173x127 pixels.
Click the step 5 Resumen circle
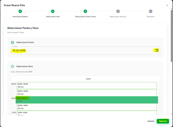(151, 11)
